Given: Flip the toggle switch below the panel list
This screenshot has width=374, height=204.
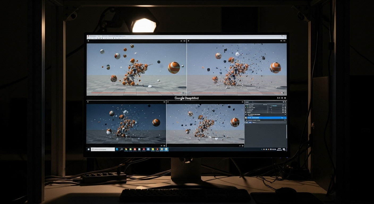Looking at the screenshot, I should click(x=246, y=122).
